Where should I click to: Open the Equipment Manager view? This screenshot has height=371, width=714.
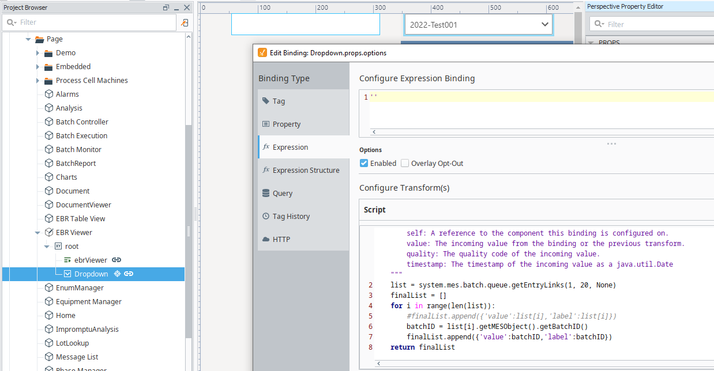point(88,301)
